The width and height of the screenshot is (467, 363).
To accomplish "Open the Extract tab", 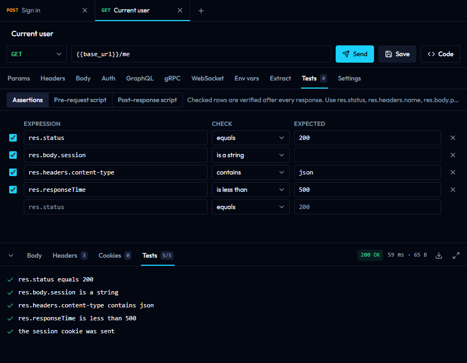I will point(281,78).
